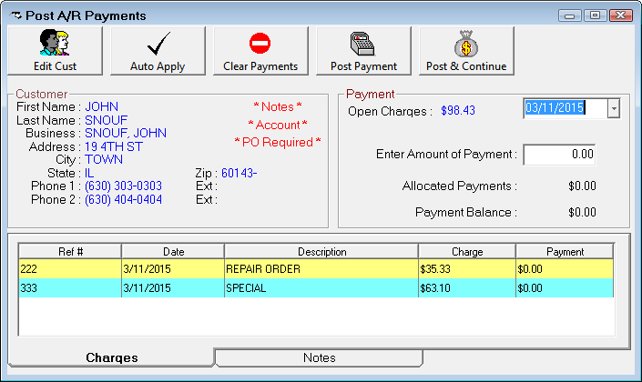Click the window title bar app icon
This screenshot has width=642, height=382.
tap(16, 15)
